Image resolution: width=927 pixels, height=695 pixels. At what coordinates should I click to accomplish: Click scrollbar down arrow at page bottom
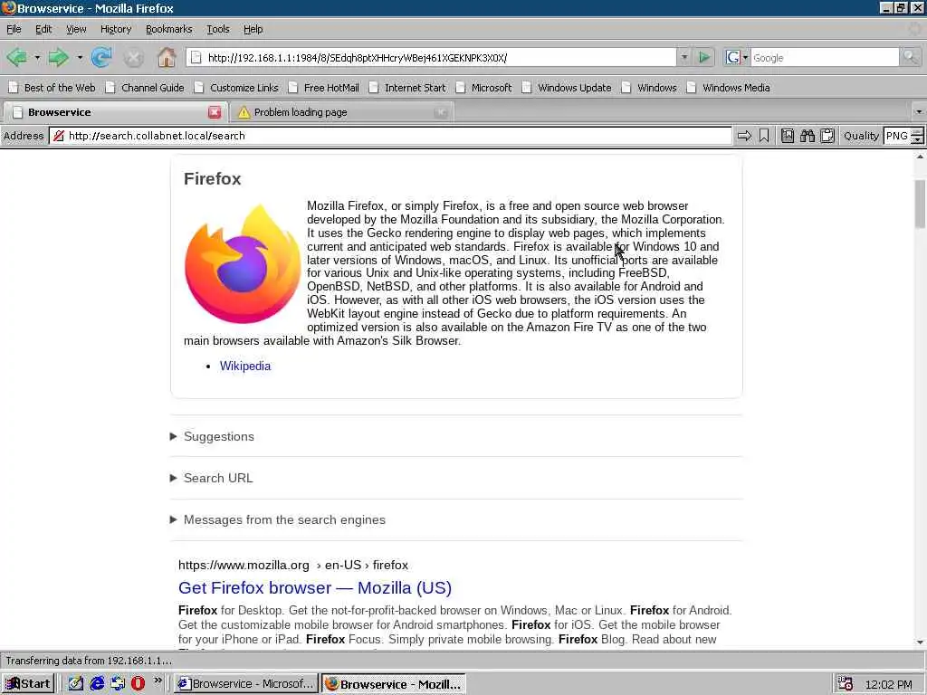point(920,643)
